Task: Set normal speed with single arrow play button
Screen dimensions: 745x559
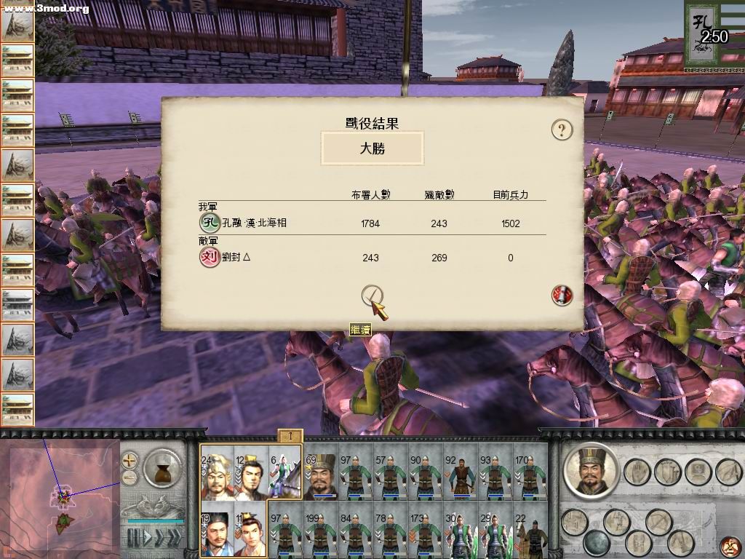Action: [148, 538]
